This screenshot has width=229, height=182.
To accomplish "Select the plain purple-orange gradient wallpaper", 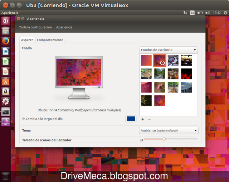I will point(146,61).
